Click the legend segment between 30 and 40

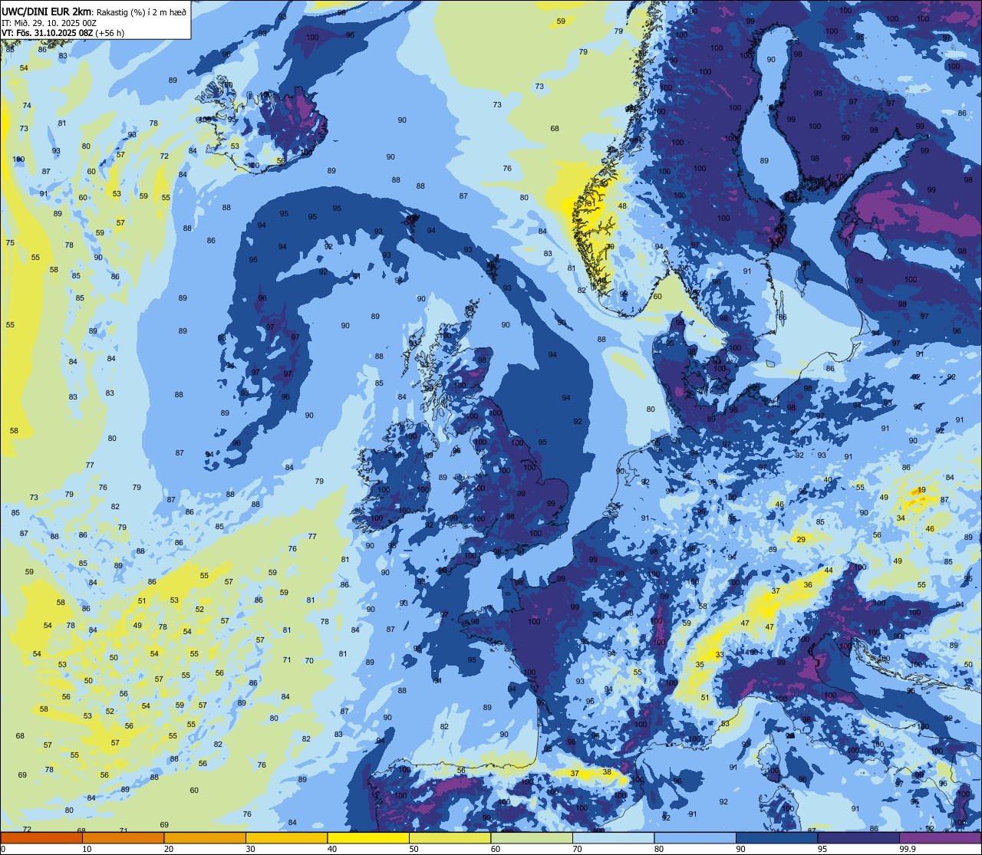[x=286, y=837]
